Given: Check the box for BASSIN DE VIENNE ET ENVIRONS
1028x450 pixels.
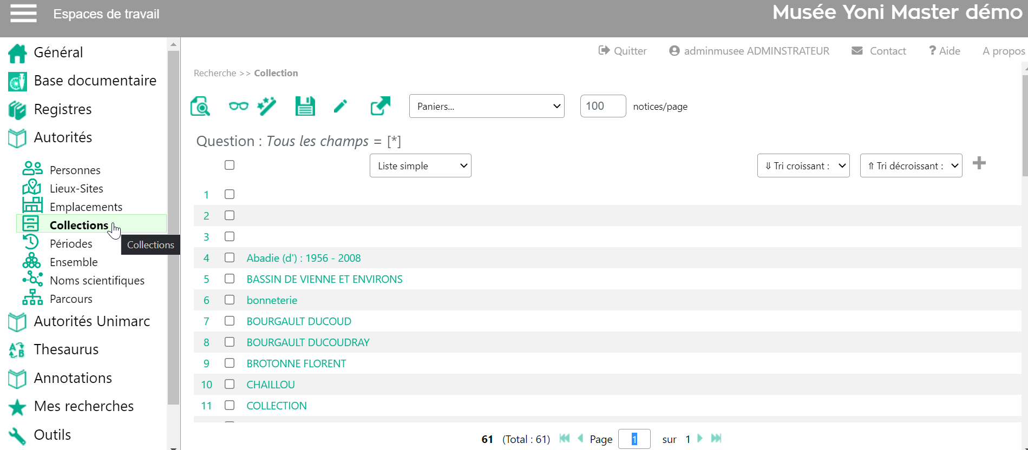Looking at the screenshot, I should (230, 279).
